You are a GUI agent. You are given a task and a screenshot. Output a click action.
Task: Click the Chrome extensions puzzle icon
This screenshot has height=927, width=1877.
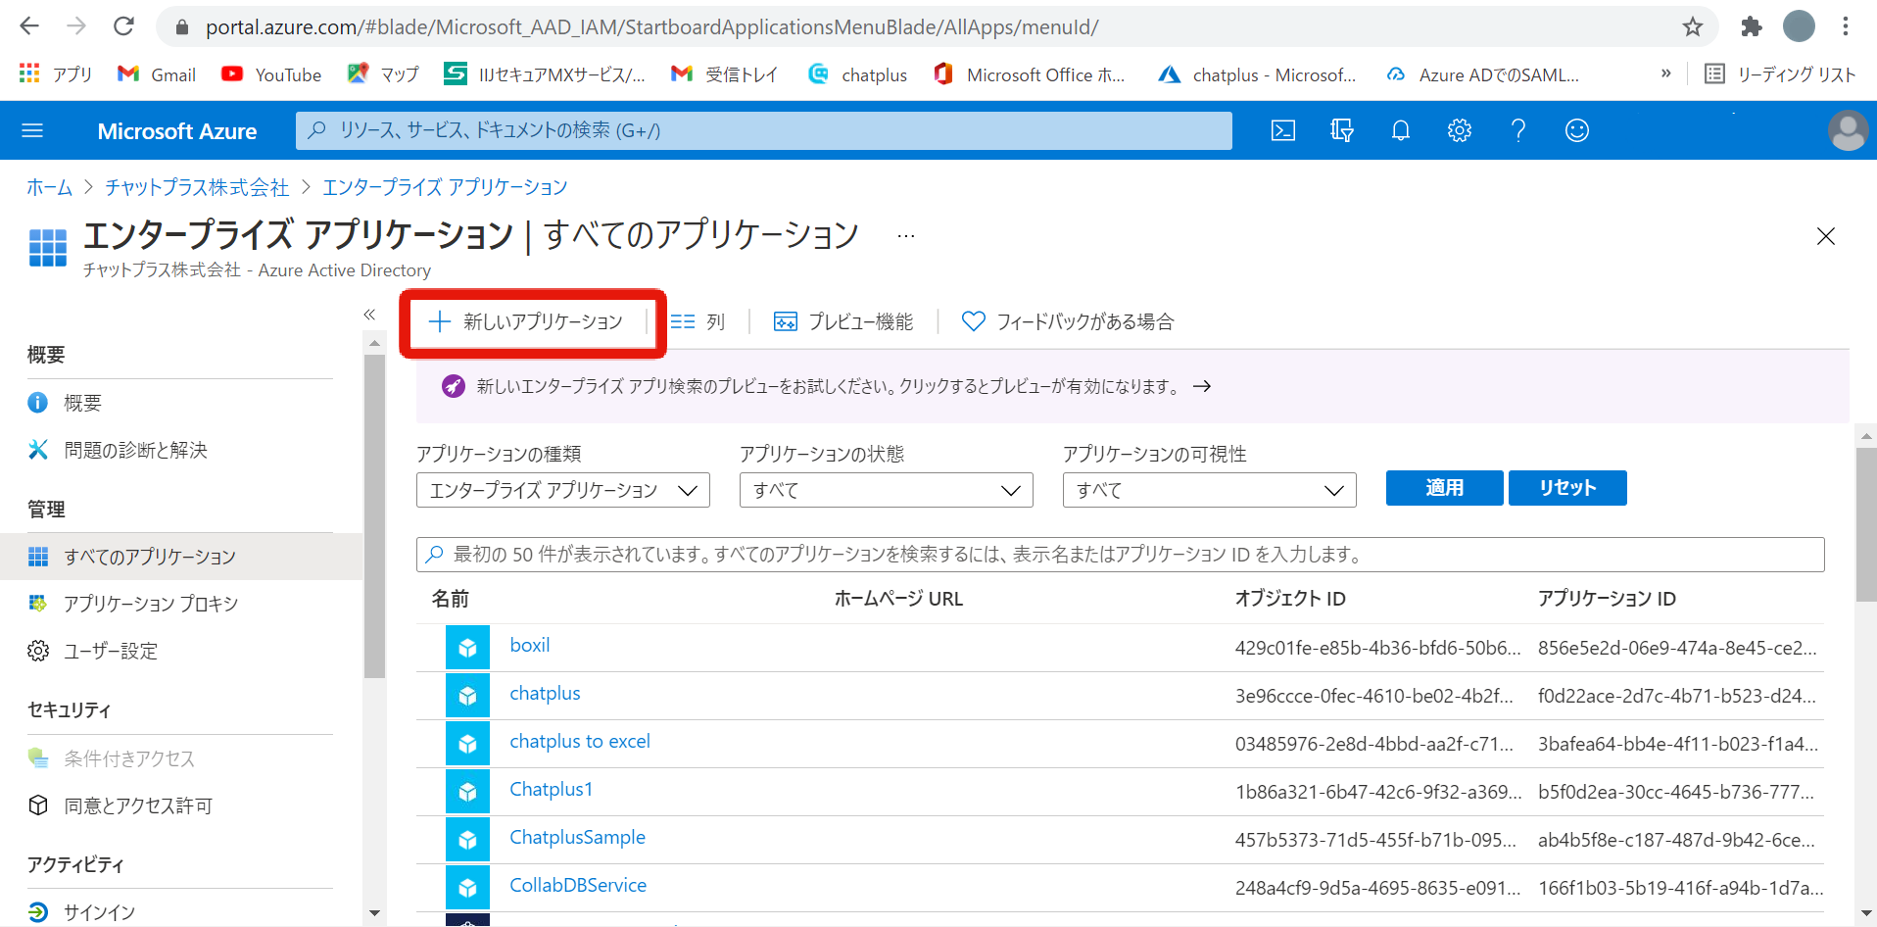[x=1751, y=26]
